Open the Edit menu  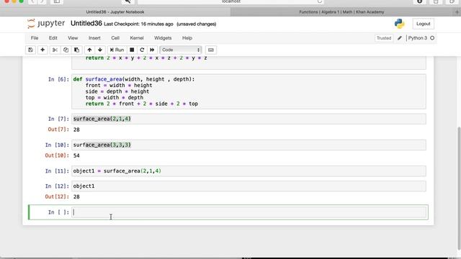53,38
